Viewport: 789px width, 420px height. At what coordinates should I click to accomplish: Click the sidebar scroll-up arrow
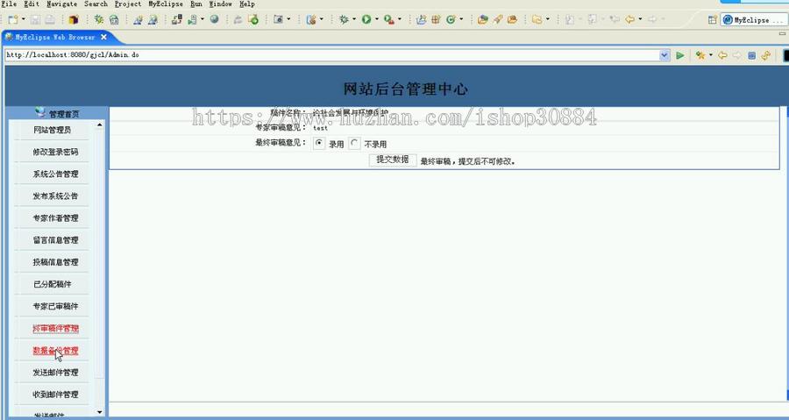100,125
